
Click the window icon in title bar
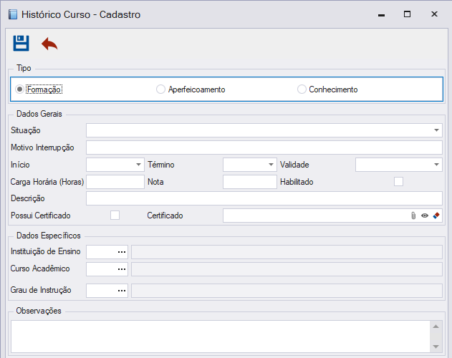[13, 14]
